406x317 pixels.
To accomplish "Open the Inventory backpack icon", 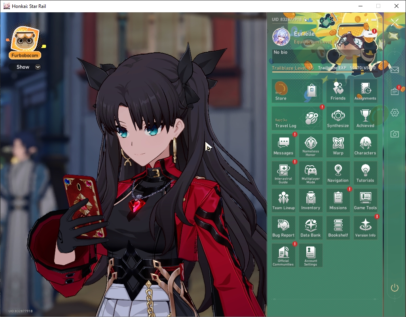I will pos(311,201).
